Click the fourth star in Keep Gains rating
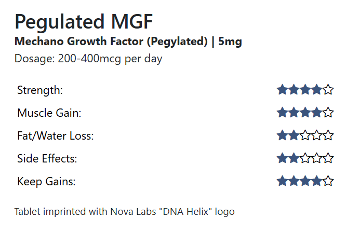This screenshot has height=232, width=360. (x=316, y=181)
